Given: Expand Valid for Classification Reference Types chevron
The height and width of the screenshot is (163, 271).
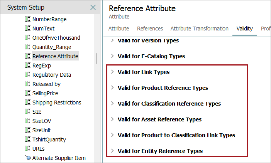Looking at the screenshot, I should click(x=112, y=104).
